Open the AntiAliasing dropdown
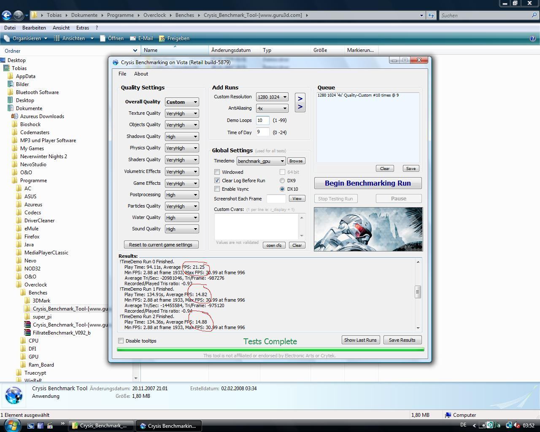This screenshot has height=432, width=540. (x=272, y=108)
